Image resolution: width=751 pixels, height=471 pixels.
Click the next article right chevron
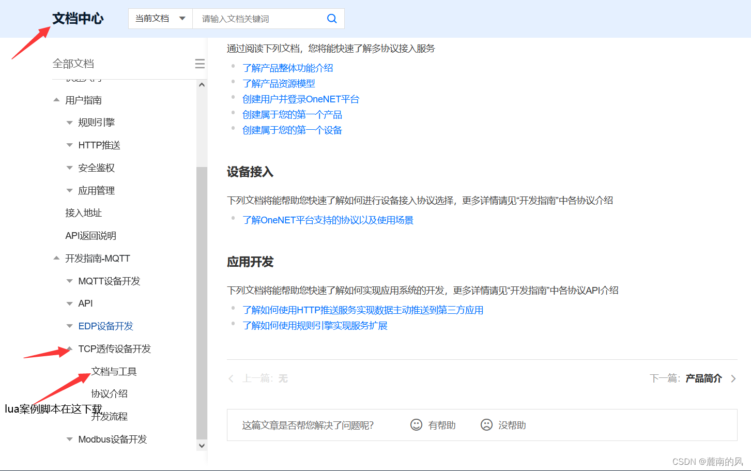[733, 379]
